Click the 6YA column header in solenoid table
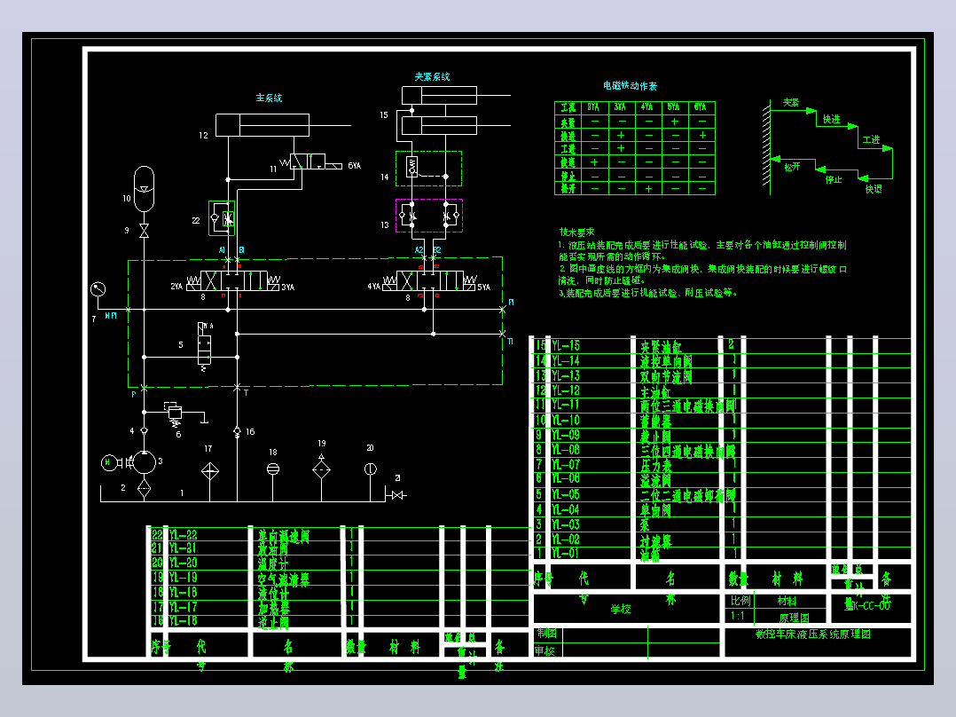Screen dimensions: 956x717 (700, 107)
